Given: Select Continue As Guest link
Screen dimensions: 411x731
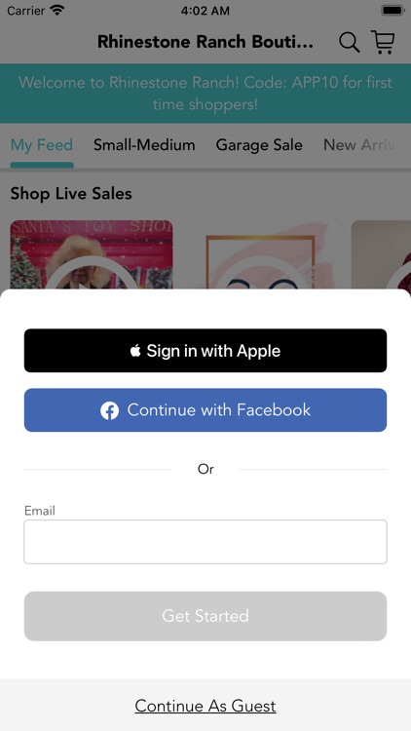Looking at the screenshot, I should point(205,706).
